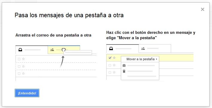Image resolution: width=212 pixels, height=108 pixels.
Task: Click the heading 'Pasa los mensajes de una pestaña a otra'
Action: (x=69, y=15)
